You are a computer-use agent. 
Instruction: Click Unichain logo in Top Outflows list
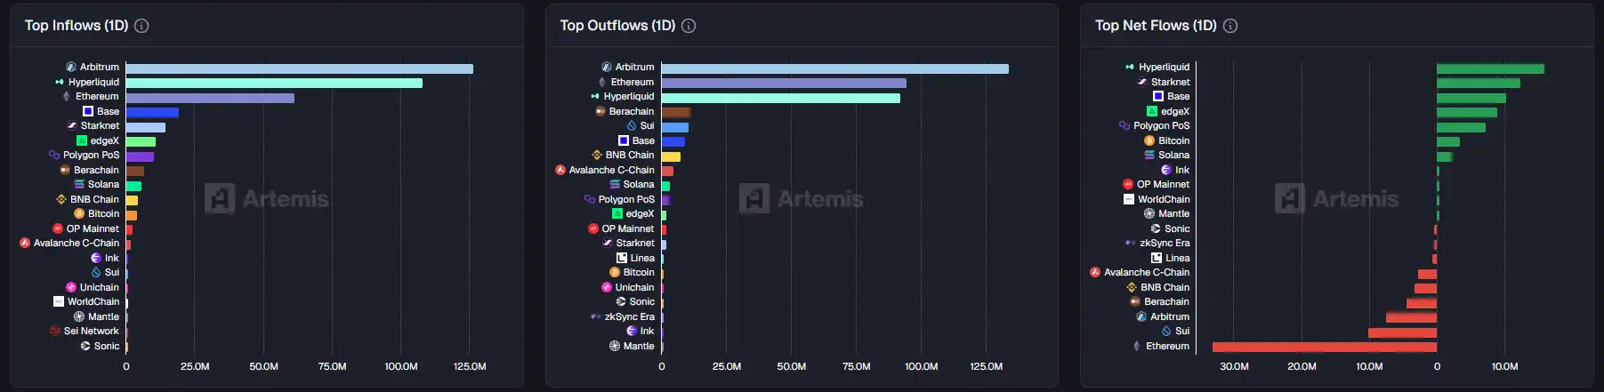click(x=607, y=287)
